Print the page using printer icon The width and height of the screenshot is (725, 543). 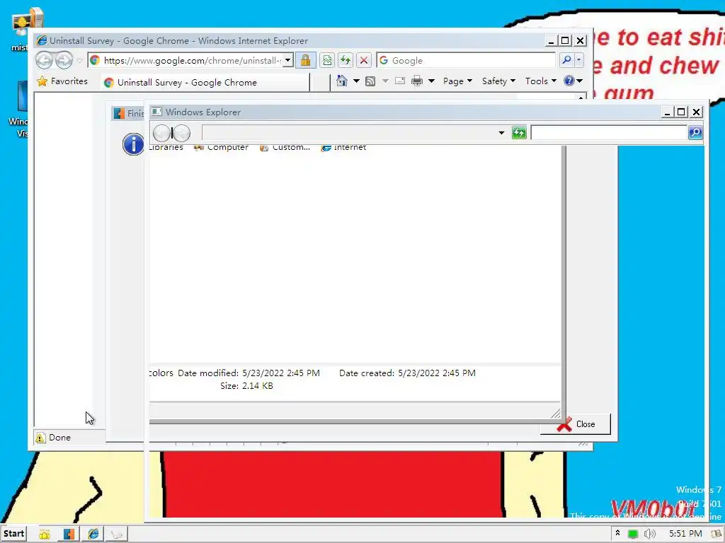click(x=416, y=81)
